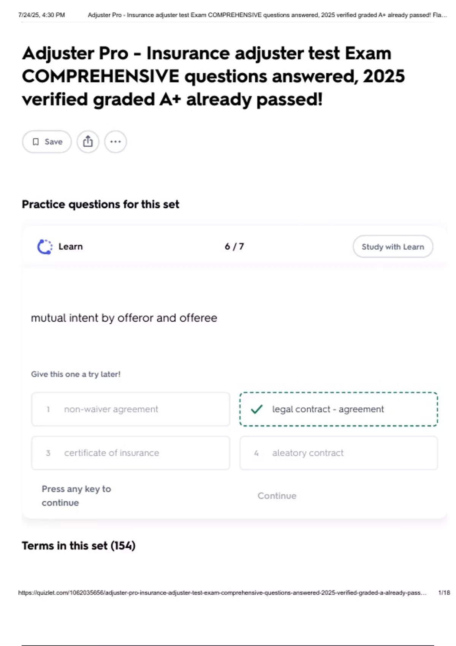Open the three-dot more options menu
456x646 pixels.
click(x=116, y=142)
